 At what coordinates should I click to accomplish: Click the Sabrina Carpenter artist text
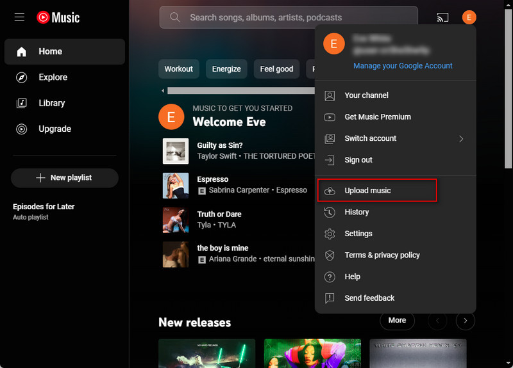(x=239, y=190)
